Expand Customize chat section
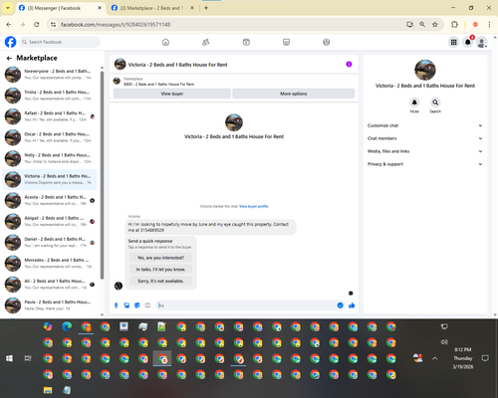Image resolution: width=498 pixels, height=398 pixels. [x=424, y=125]
